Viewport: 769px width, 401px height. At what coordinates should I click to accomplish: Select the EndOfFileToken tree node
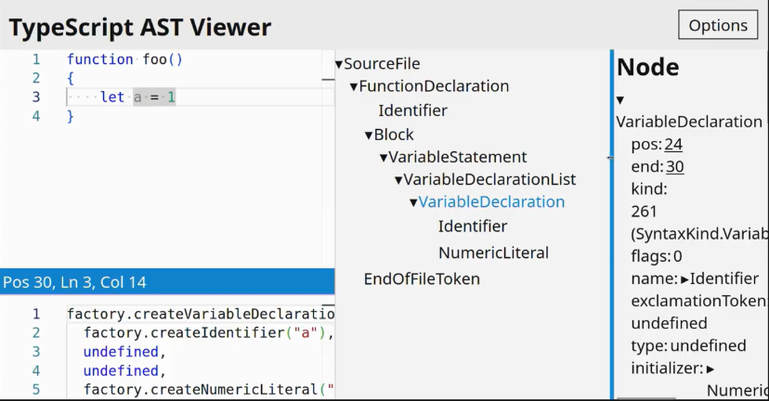point(422,278)
